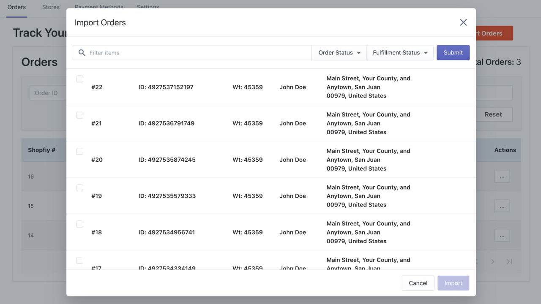The height and width of the screenshot is (304, 541).
Task: Open the actions menu for Shopify order 16
Action: pos(502,176)
